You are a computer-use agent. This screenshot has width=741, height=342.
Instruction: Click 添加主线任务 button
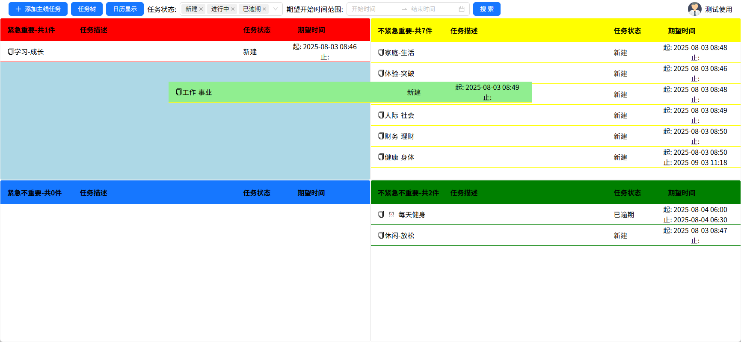(38, 9)
